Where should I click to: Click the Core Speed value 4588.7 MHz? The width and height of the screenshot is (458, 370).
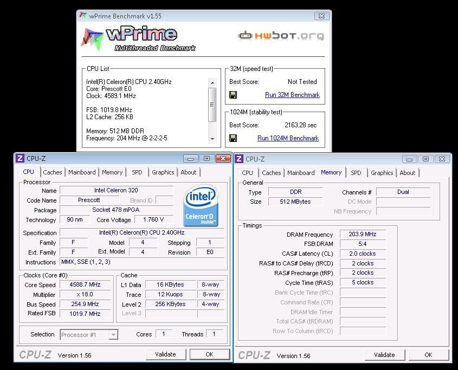tap(85, 285)
